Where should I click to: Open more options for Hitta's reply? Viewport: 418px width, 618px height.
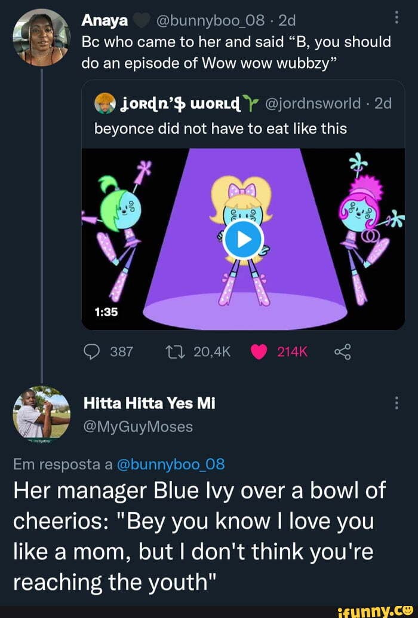(397, 404)
